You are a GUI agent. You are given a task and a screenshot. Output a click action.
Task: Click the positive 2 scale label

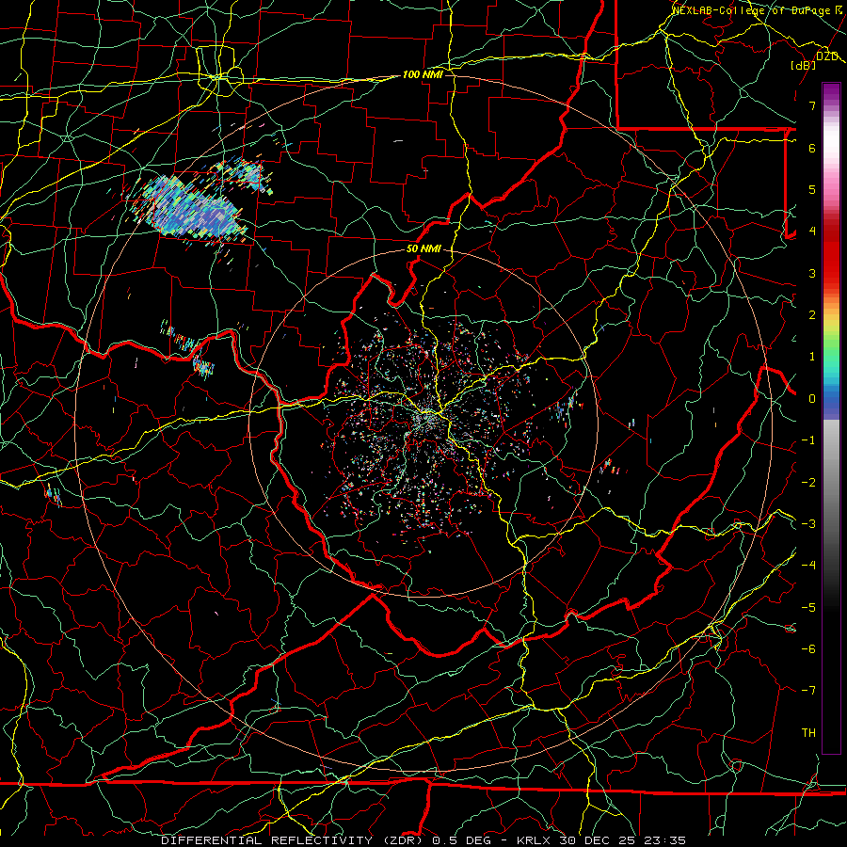coord(812,315)
